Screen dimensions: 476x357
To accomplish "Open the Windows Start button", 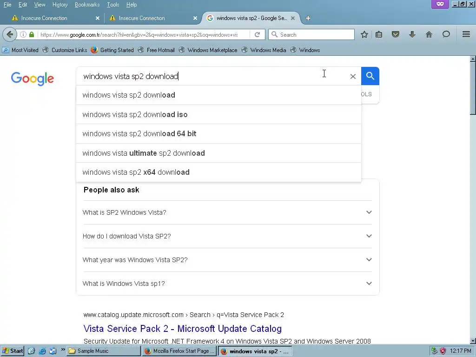I will [x=13, y=351].
